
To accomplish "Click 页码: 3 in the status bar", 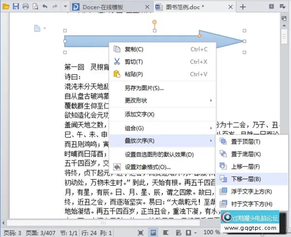I will pos(13,233).
